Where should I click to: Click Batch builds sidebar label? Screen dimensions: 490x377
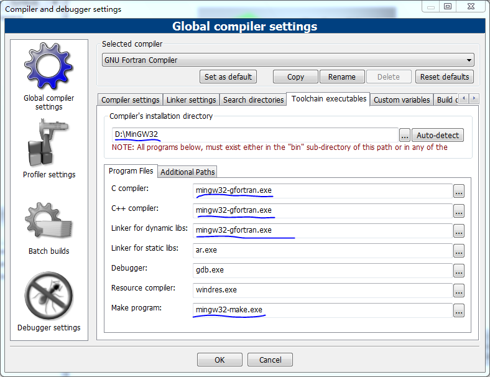(x=49, y=251)
